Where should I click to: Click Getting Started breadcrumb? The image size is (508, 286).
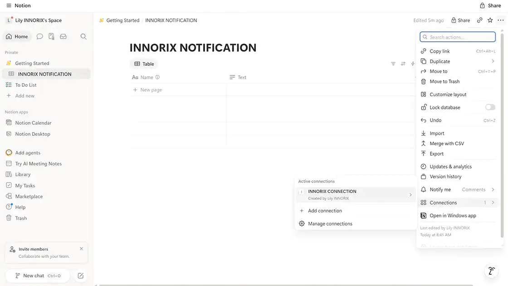(x=123, y=20)
